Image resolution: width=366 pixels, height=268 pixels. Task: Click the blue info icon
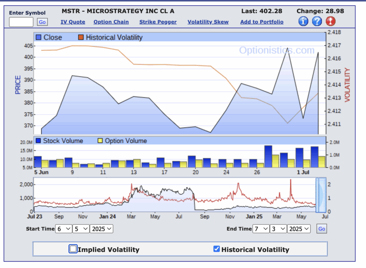[303, 21]
